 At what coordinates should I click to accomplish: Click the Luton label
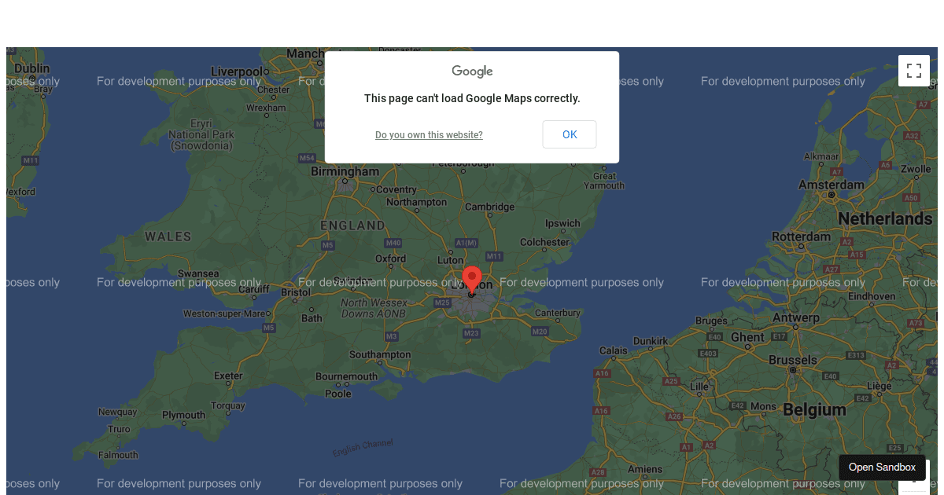point(451,260)
